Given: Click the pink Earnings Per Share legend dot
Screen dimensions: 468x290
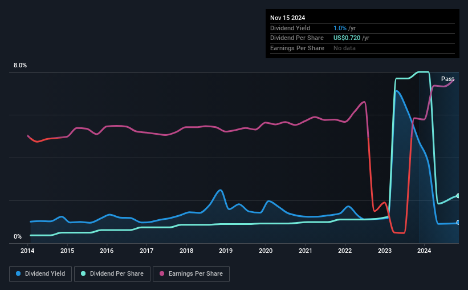Looking at the screenshot, I should [x=162, y=273].
